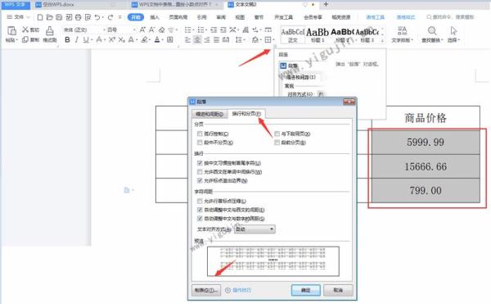Click the Undo arrow icon

[97, 17]
